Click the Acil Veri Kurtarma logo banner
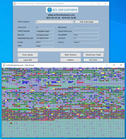126x139 pixels. tap(62, 10)
